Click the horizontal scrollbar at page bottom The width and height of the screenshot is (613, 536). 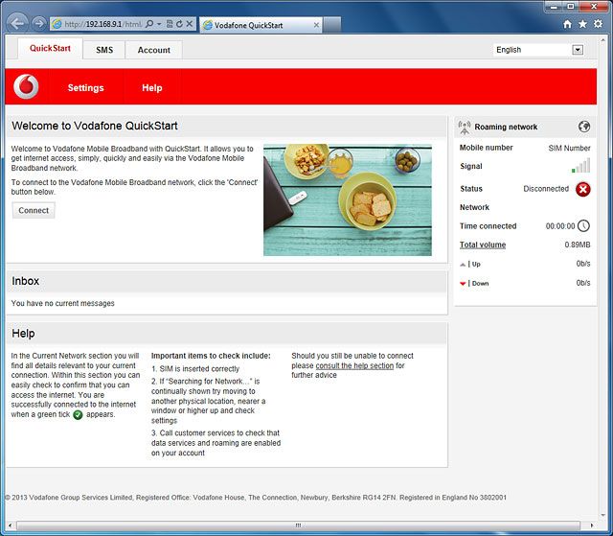[x=298, y=525]
